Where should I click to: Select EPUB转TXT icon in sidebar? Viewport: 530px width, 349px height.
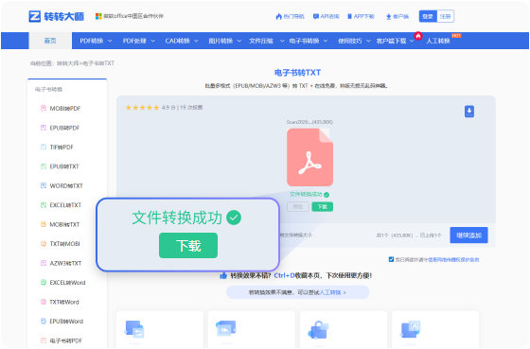point(44,166)
